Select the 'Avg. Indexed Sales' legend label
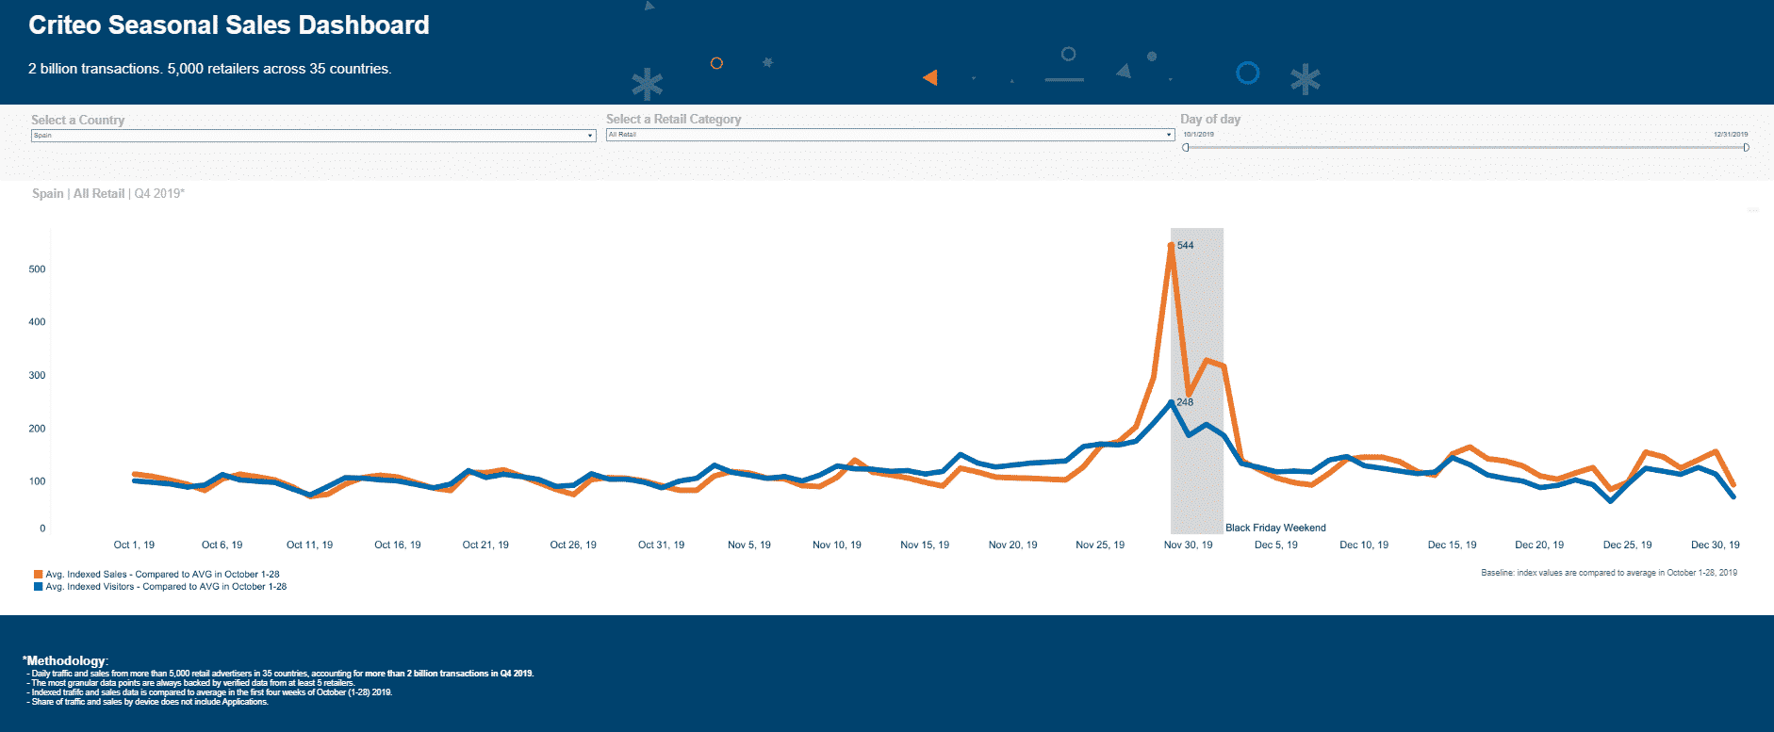1774x732 pixels. [162, 574]
